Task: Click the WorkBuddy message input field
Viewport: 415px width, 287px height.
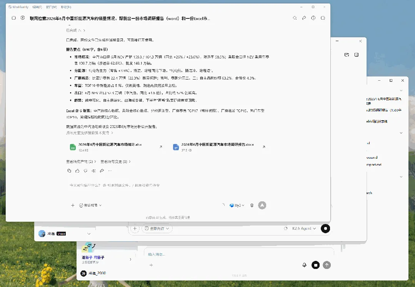Action: tap(167, 185)
